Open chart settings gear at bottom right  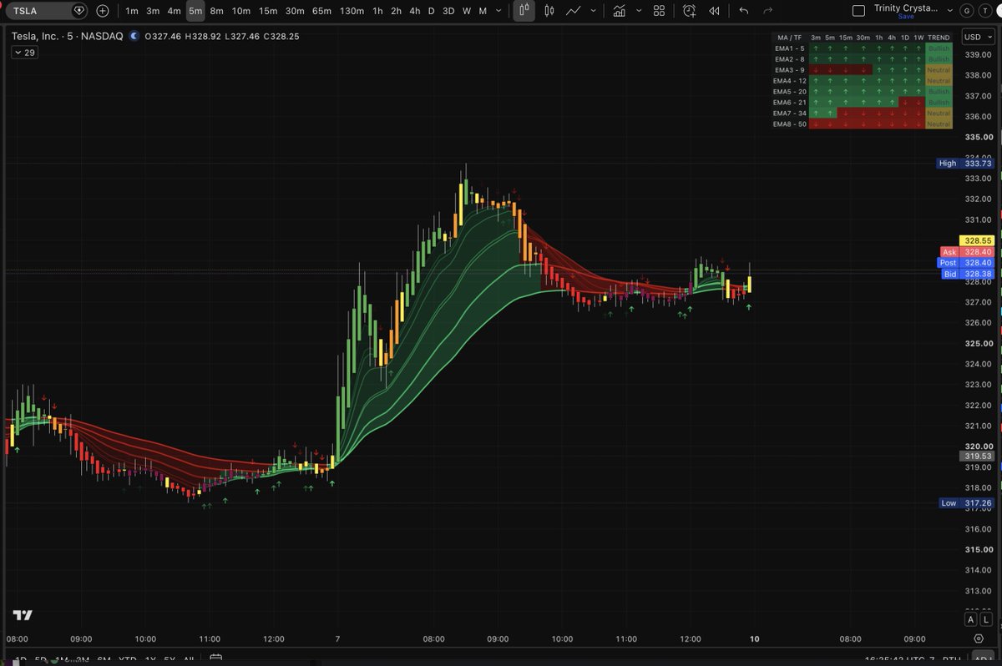pyautogui.click(x=977, y=638)
